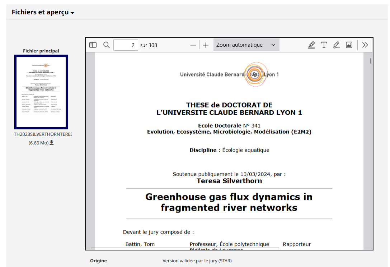Image resolution: width=390 pixels, height=267 pixels.
Task: Click the 'Ecole Doctorale N° 341' line
Action: tap(229, 125)
